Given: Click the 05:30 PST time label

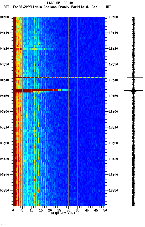Looking at the screenshot, I should click(x=4, y=159).
